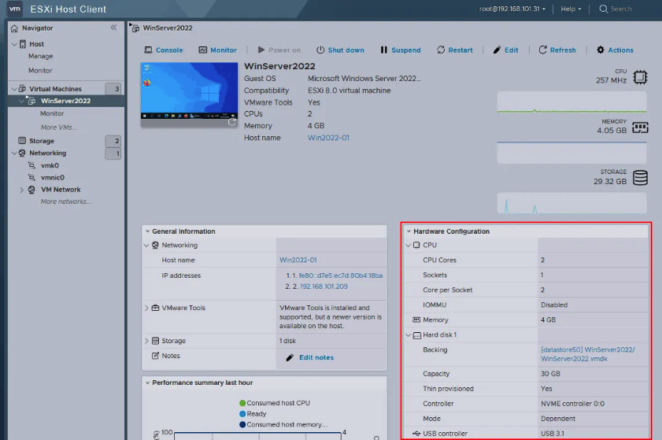
Task: Toggle the Consumed host memory legend
Action: click(283, 424)
